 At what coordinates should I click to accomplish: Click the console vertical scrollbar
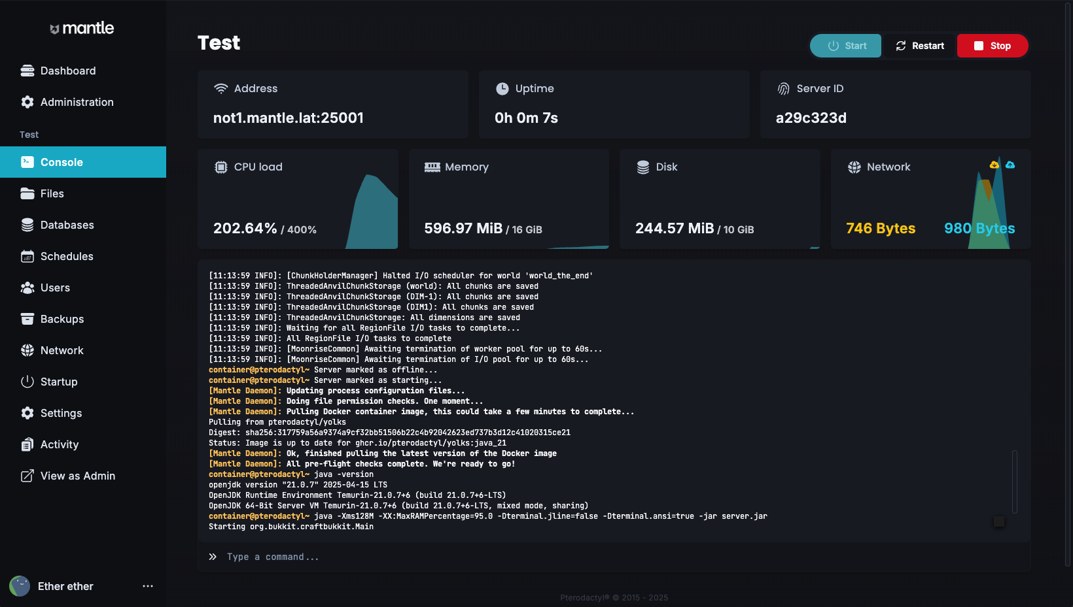[x=1014, y=482]
